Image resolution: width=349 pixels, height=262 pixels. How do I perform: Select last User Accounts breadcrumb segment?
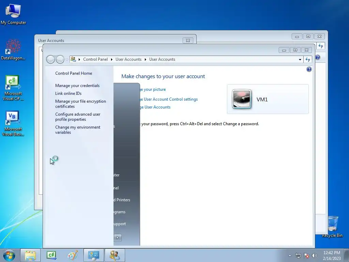(x=162, y=59)
